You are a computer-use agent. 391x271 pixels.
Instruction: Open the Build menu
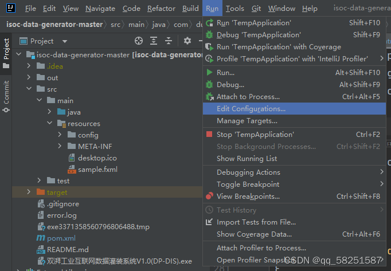click(x=190, y=9)
